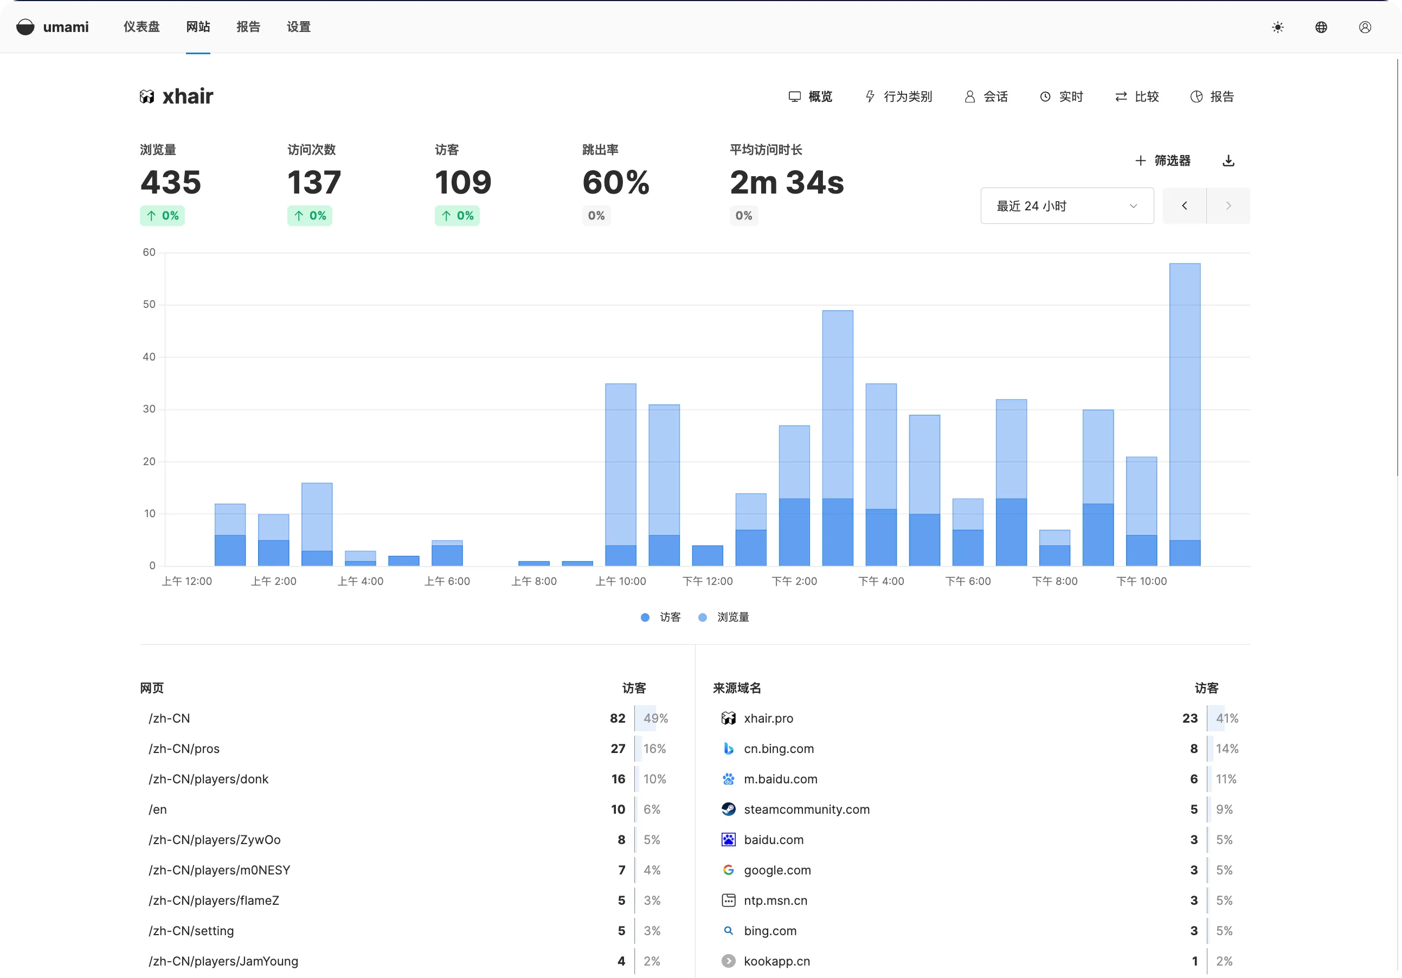Open the Overview (概览) monitor icon view
Viewport: 1402px width, 978px height.
pyautogui.click(x=811, y=96)
